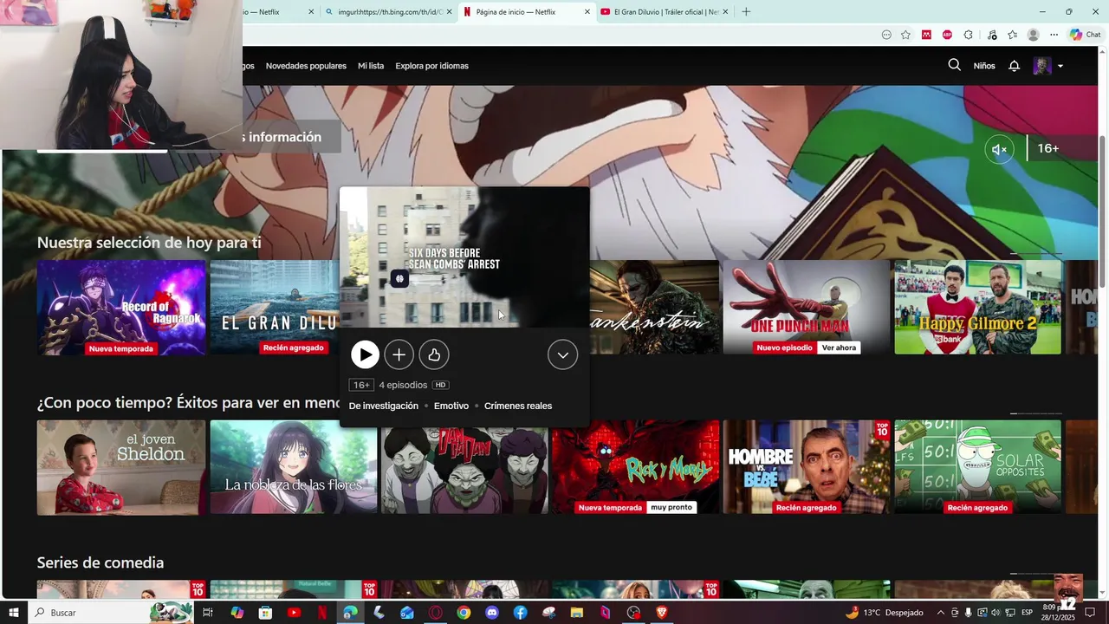1109x624 pixels.
Task: Open profile avatar dropdown menu
Action: 1048,66
